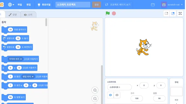Enter full screen stage mode

[180, 14]
